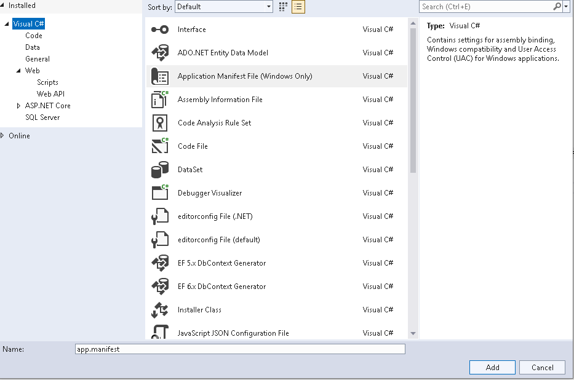Viewport: 574px width, 380px height.
Task: Select 'DataSet' template text
Action: pyautogui.click(x=190, y=170)
